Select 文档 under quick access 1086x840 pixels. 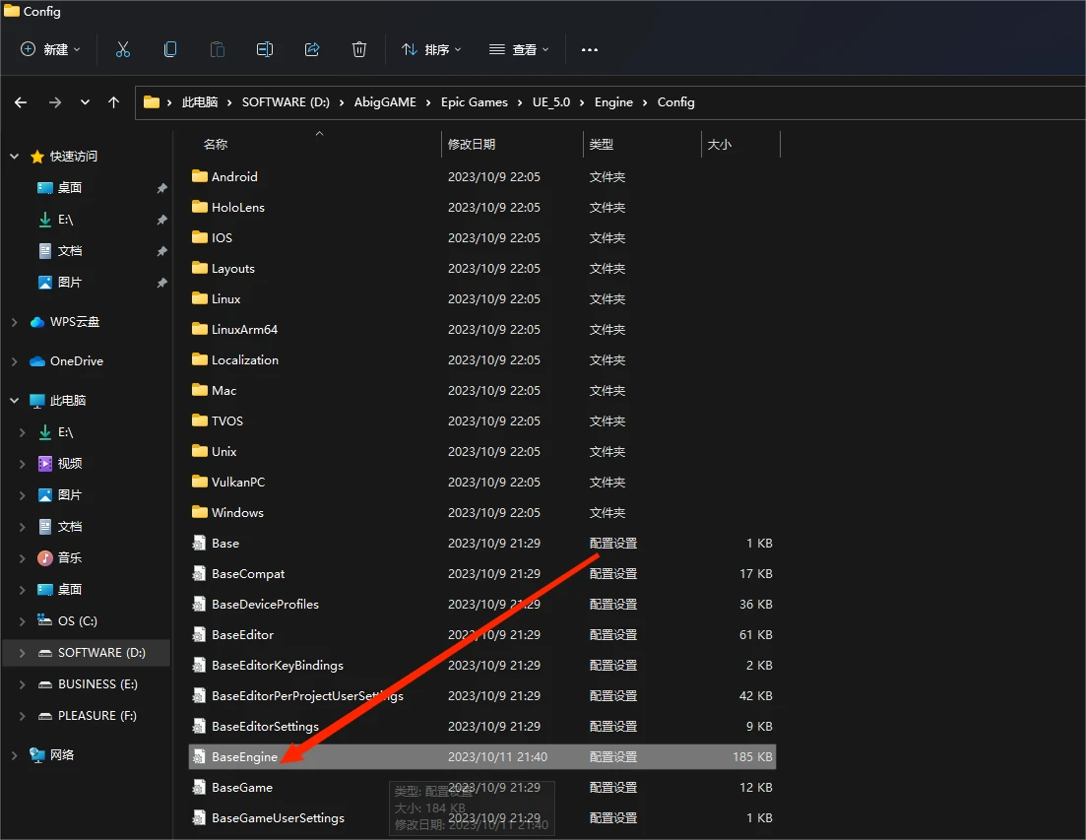pyautogui.click(x=69, y=251)
